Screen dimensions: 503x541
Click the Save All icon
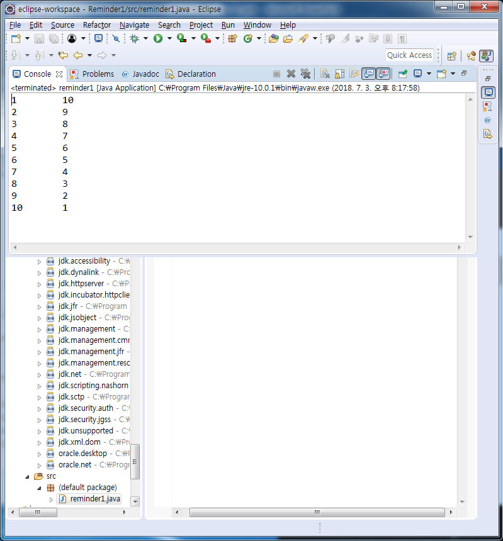click(x=54, y=38)
